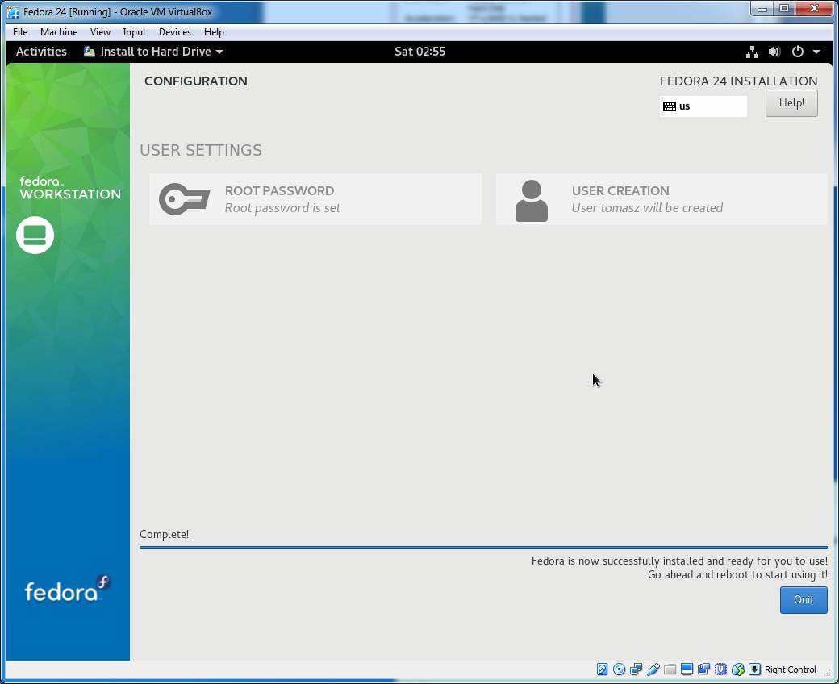Open VirtualBox File menu
Screen dimensions: 839x684
pyautogui.click(x=20, y=32)
